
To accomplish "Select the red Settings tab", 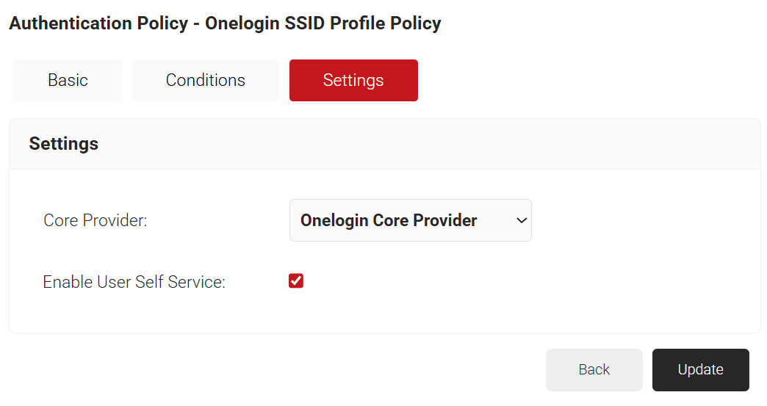I will pyautogui.click(x=353, y=80).
